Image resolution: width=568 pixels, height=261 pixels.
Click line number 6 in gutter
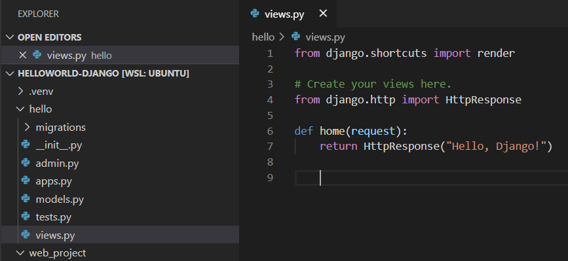coord(270,131)
